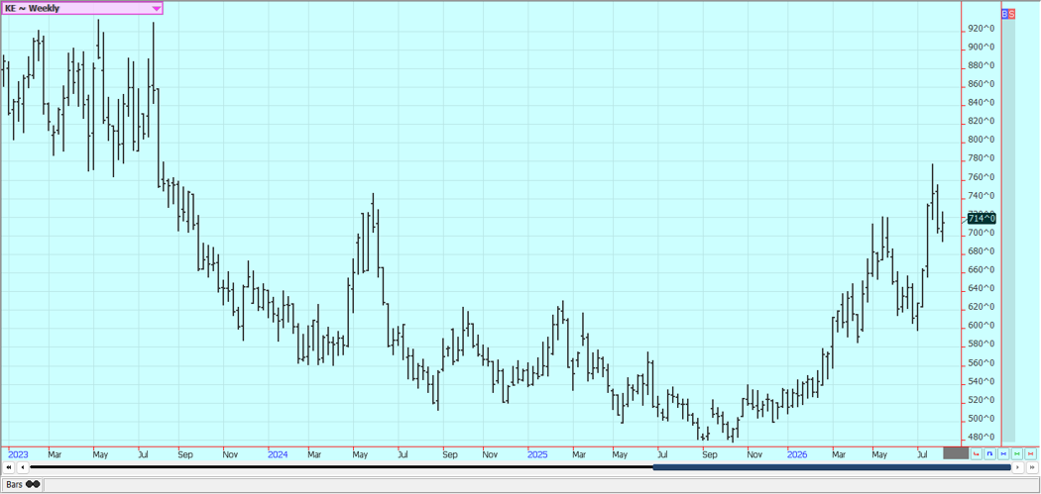1041x494 pixels.
Task: Click the 800^0 price axis label
Action: (981, 140)
